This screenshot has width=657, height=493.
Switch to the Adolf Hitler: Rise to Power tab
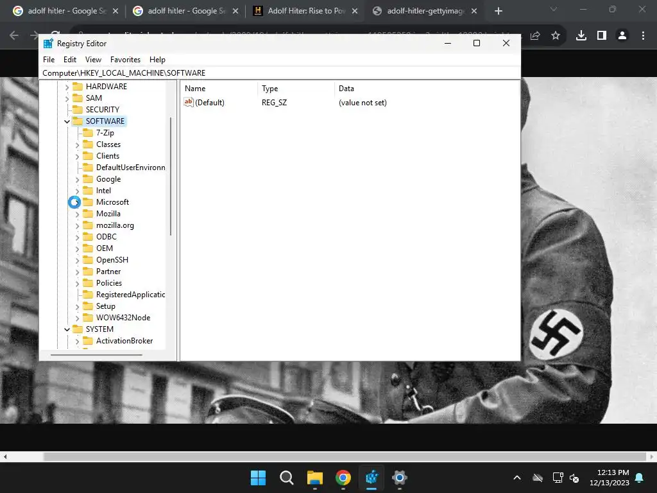(306, 11)
